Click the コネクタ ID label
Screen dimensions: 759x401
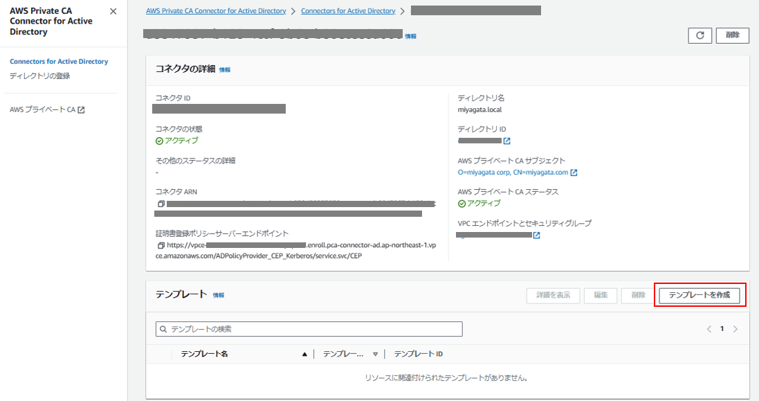point(173,98)
